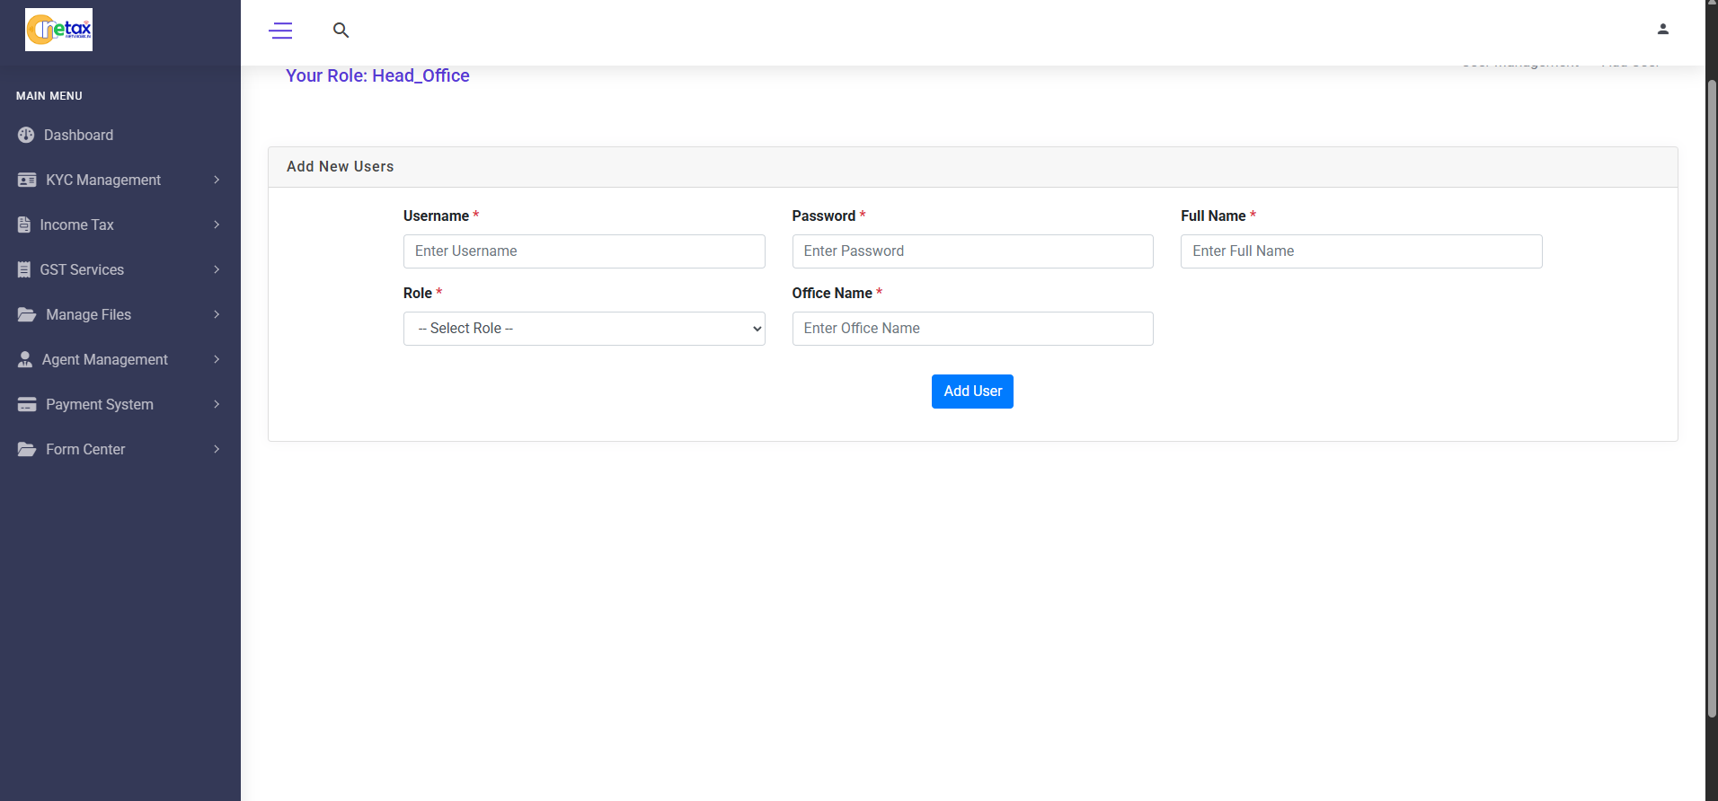This screenshot has height=801, width=1718.
Task: Toggle the hamburger sidebar menu icon
Action: coord(280,31)
